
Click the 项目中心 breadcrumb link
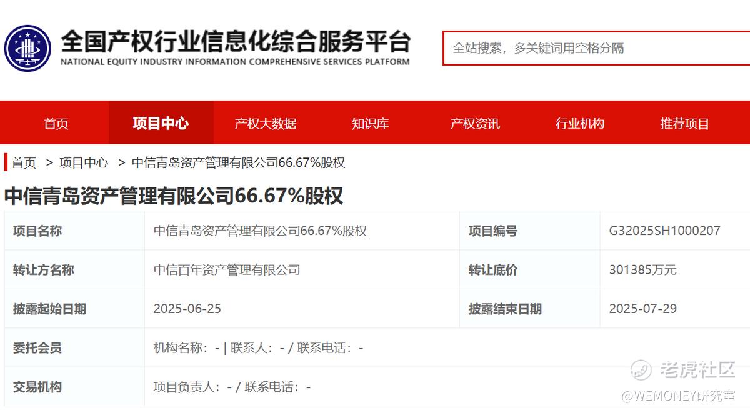tap(84, 163)
